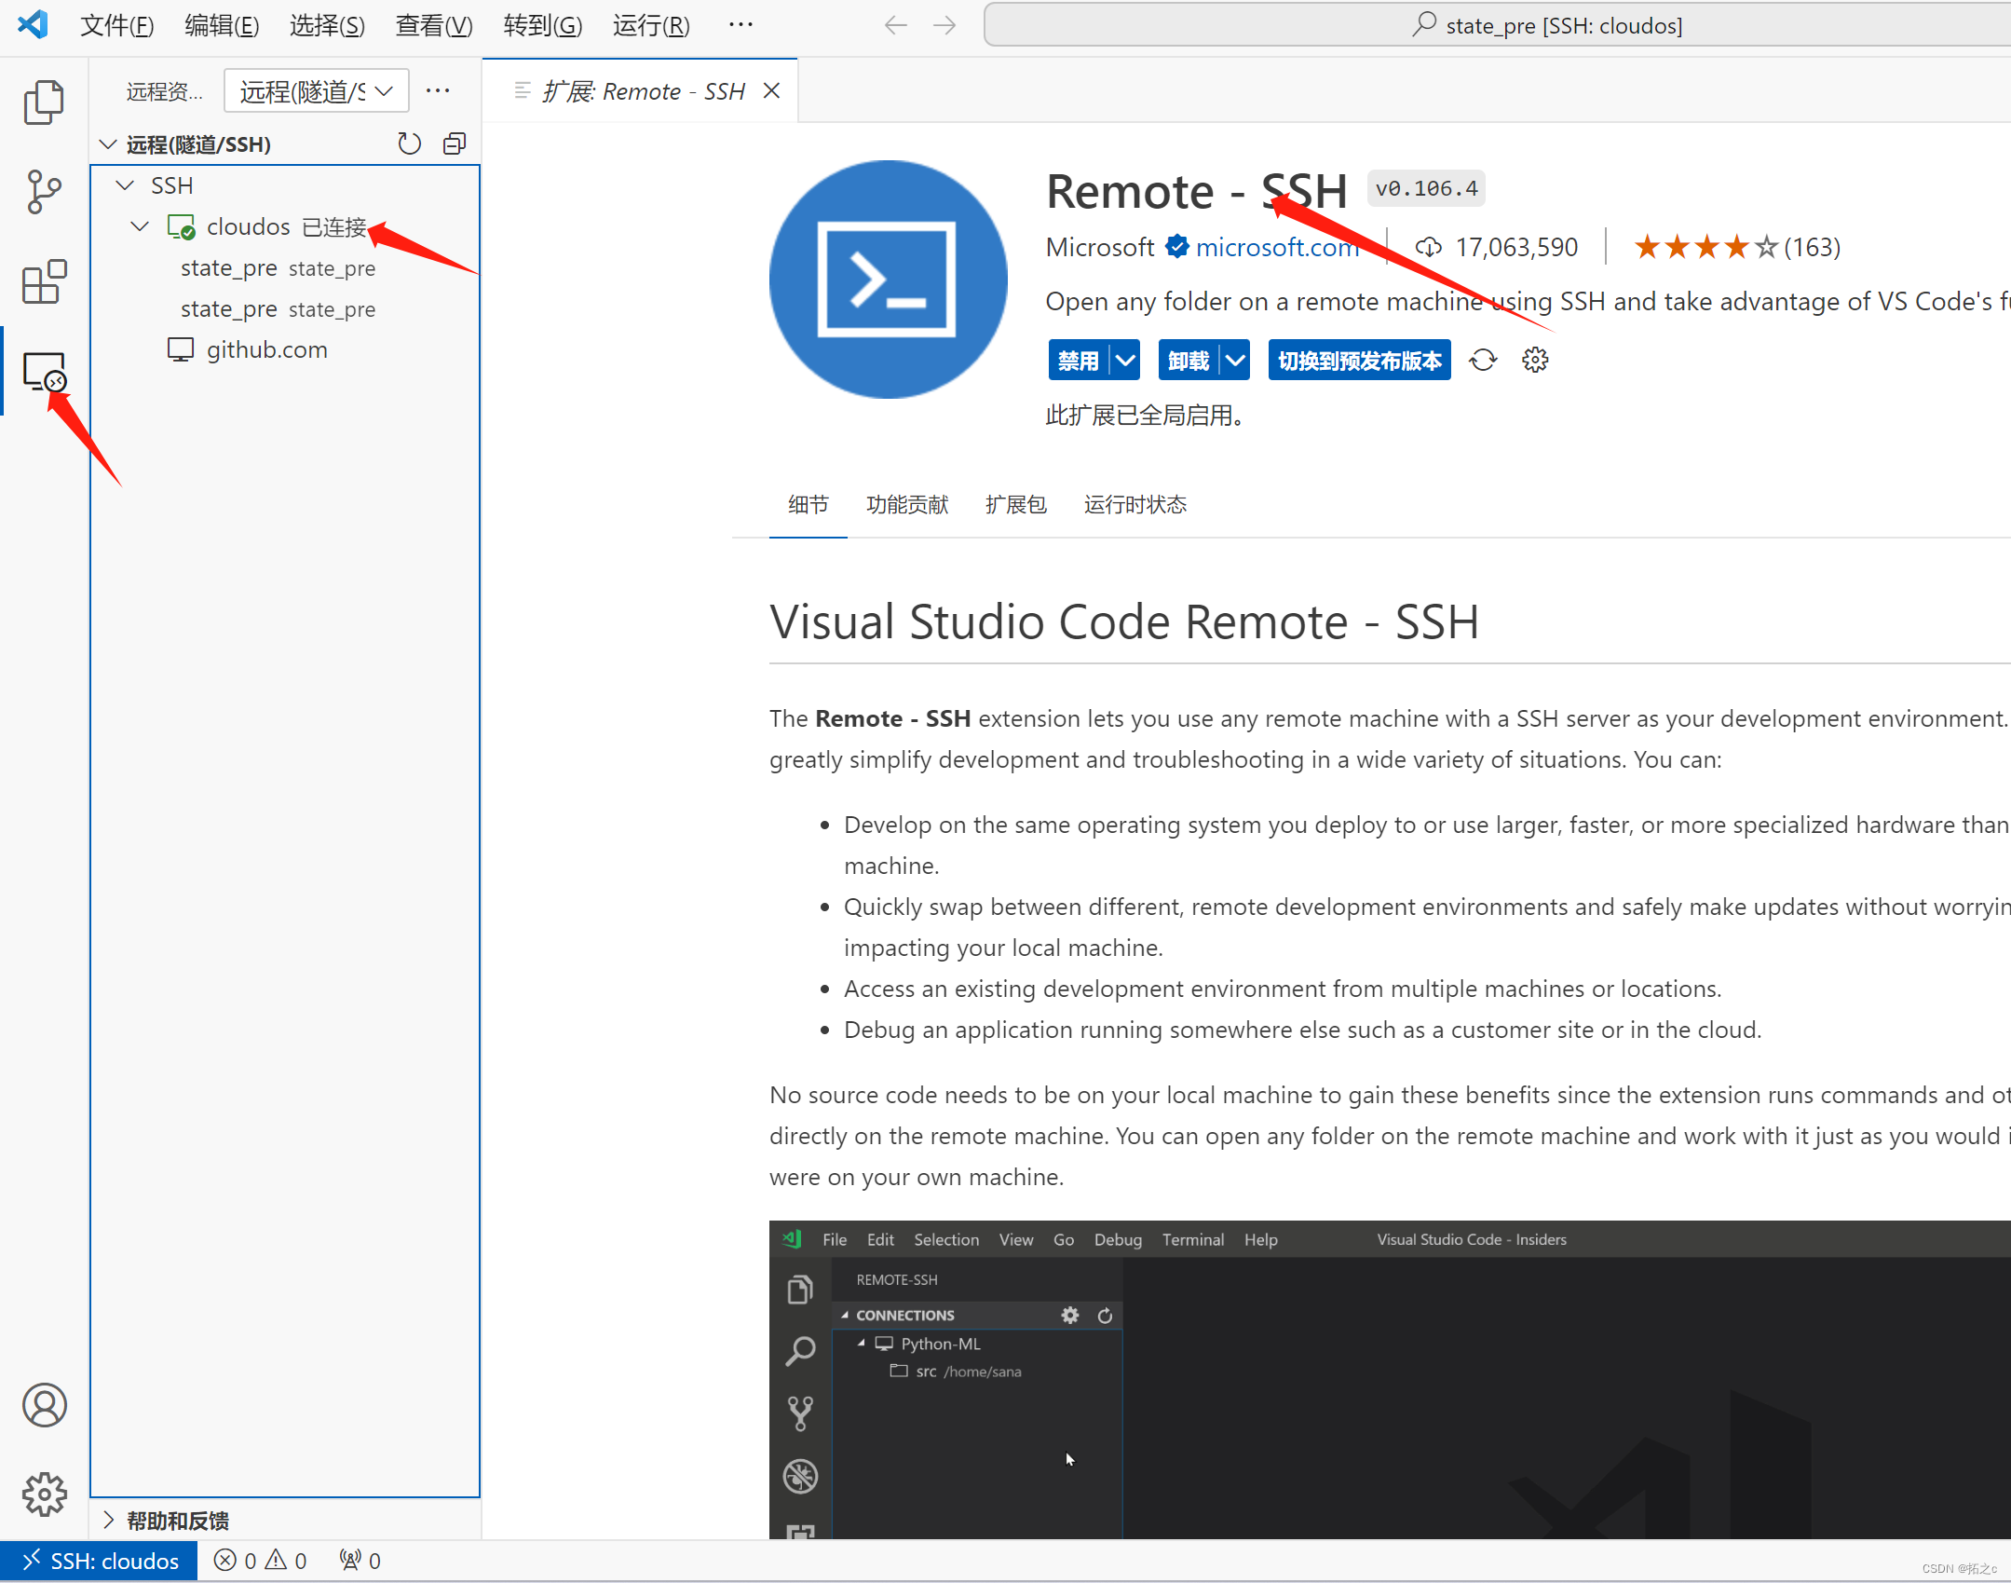The image size is (2011, 1583).
Task: Open the overflow menu in menu bar
Action: [741, 25]
